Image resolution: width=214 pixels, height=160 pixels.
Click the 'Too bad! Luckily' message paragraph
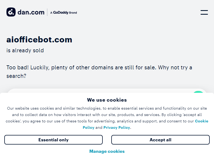click(99, 67)
